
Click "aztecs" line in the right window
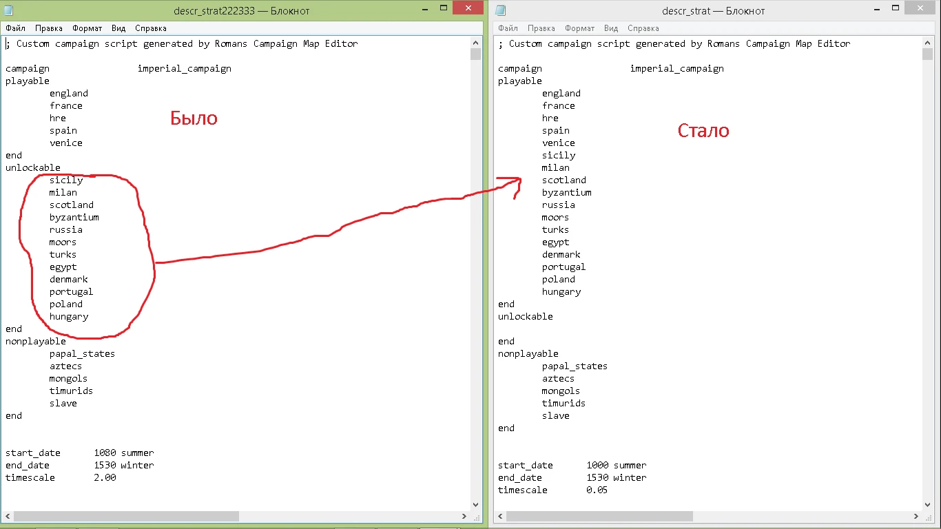click(x=559, y=378)
